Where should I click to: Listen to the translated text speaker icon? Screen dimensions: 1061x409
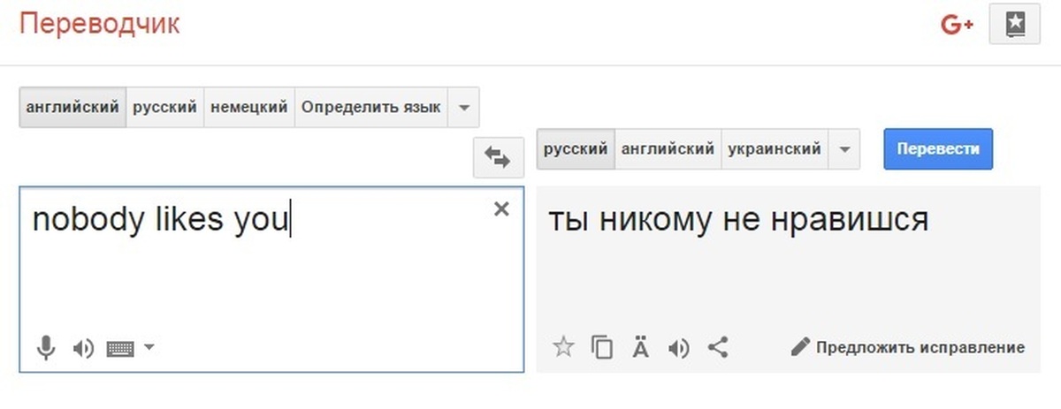(679, 348)
